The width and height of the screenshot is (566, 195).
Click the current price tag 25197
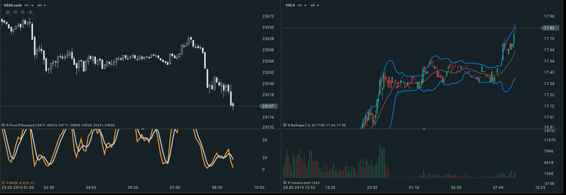tap(268, 106)
